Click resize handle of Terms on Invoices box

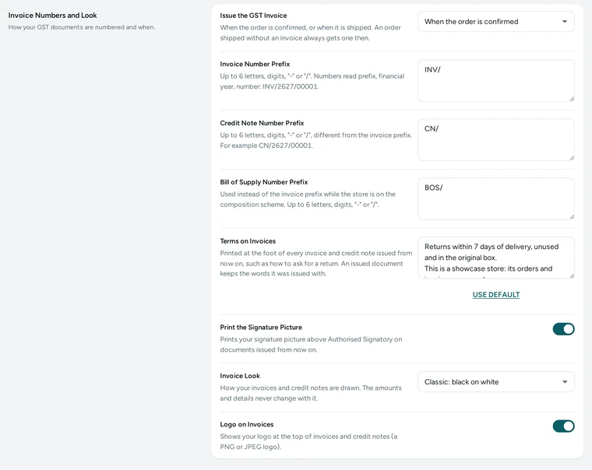coord(572,275)
